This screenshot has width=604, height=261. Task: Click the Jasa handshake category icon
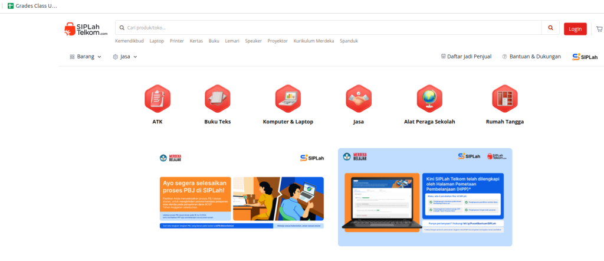pyautogui.click(x=358, y=98)
